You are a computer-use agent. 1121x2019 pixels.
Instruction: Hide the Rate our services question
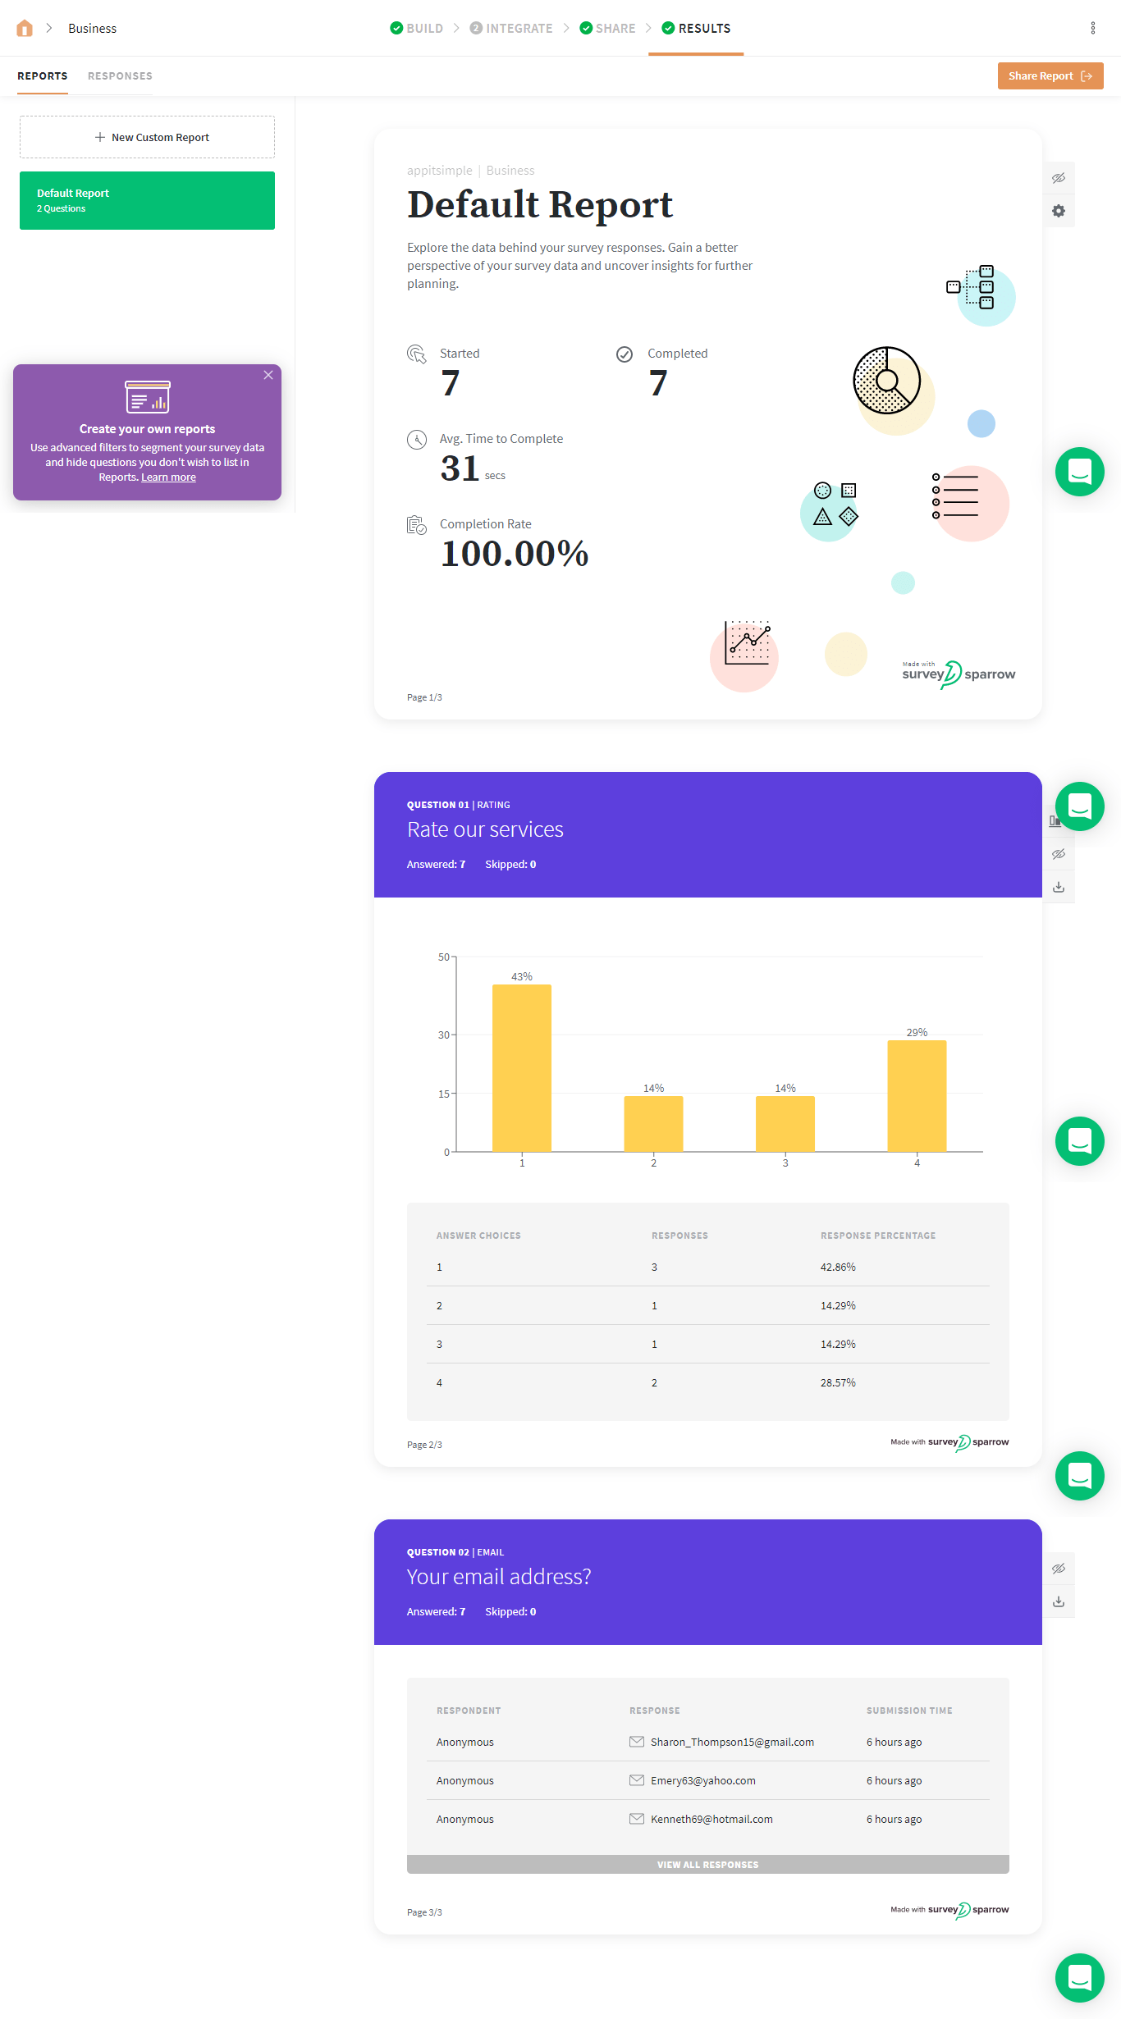pyautogui.click(x=1059, y=854)
